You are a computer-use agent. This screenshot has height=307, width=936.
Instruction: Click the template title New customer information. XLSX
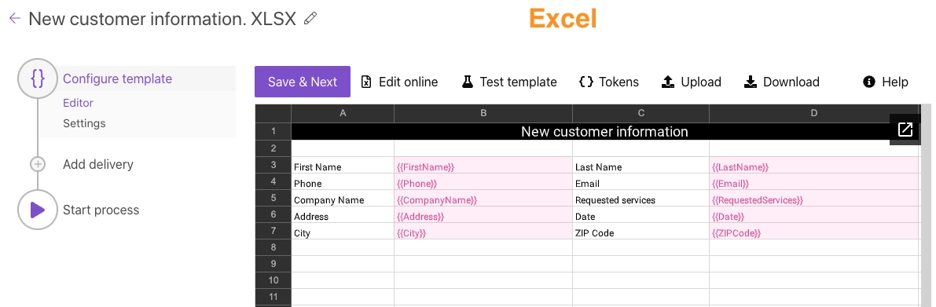click(x=163, y=19)
